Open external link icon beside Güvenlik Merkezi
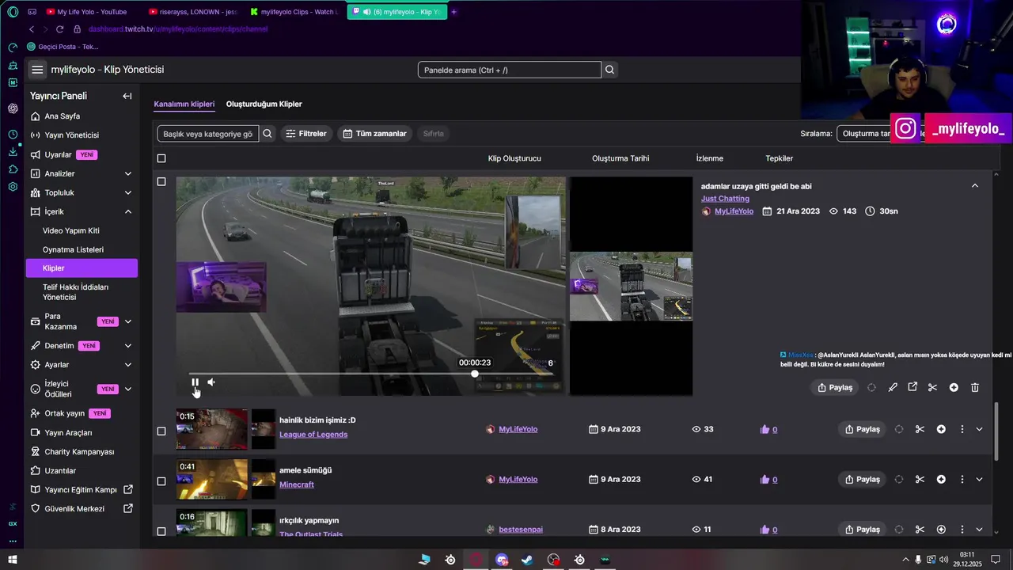1013x570 pixels. 128,508
